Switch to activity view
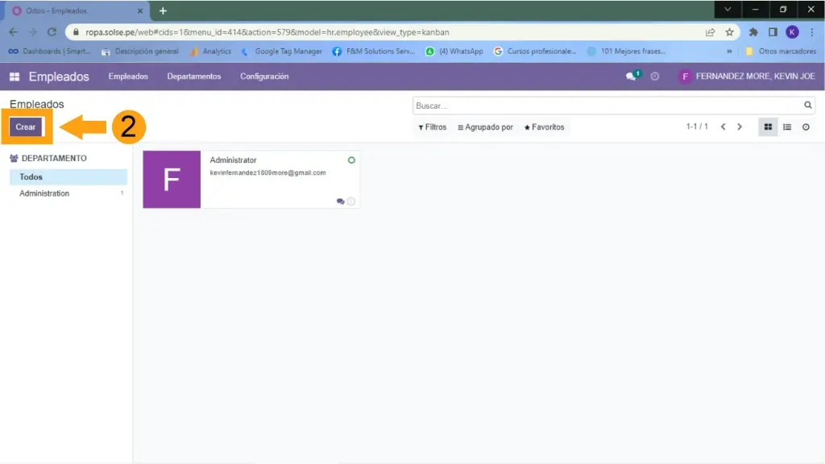This screenshot has height=464, width=825. tap(806, 127)
